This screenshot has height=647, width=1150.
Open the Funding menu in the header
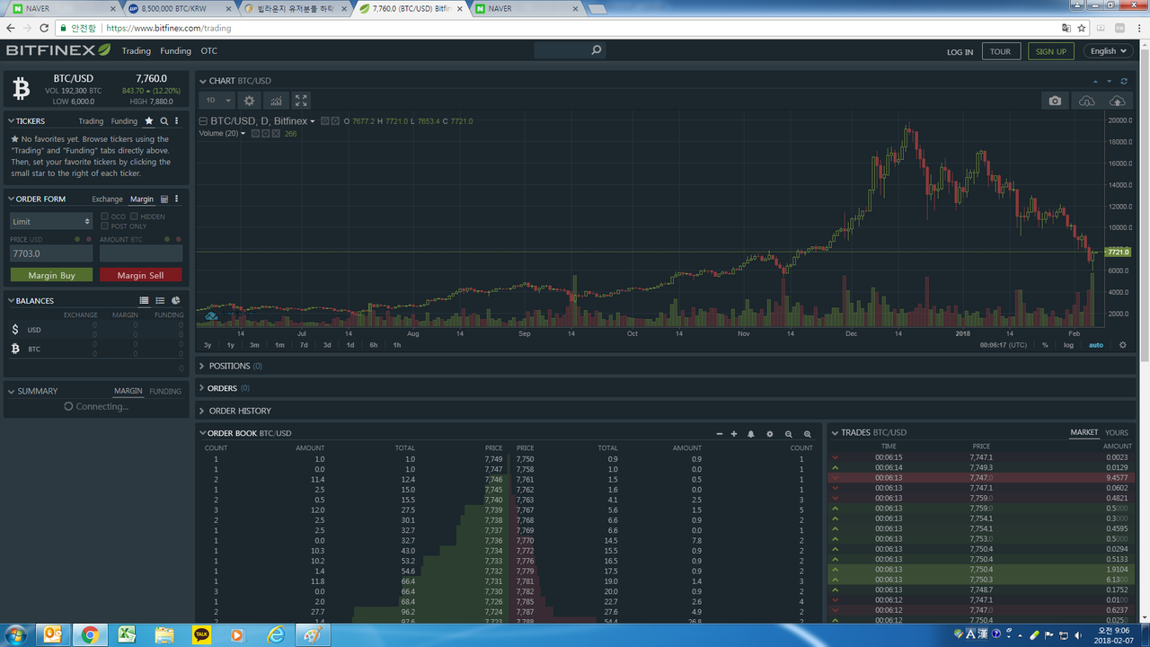pyautogui.click(x=176, y=51)
